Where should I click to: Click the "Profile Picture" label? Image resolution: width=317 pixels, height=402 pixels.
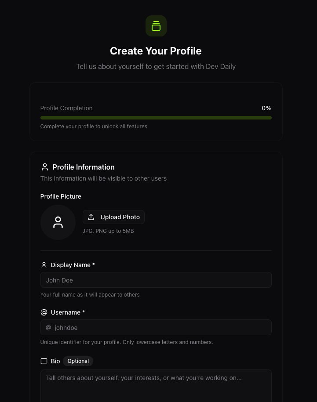coord(61,196)
